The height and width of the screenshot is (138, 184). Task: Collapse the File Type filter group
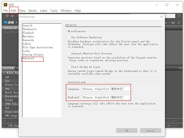coord(4,73)
